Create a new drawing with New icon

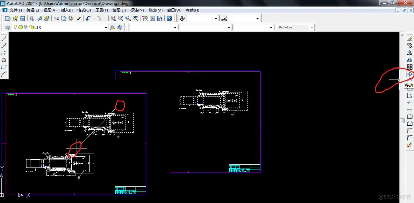[x=8, y=18]
